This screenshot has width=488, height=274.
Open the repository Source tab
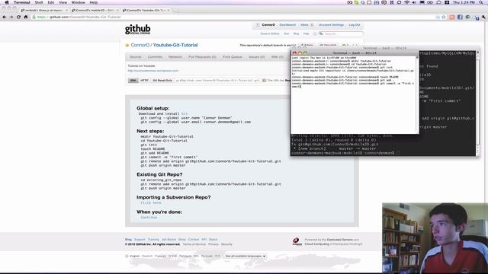click(x=136, y=57)
